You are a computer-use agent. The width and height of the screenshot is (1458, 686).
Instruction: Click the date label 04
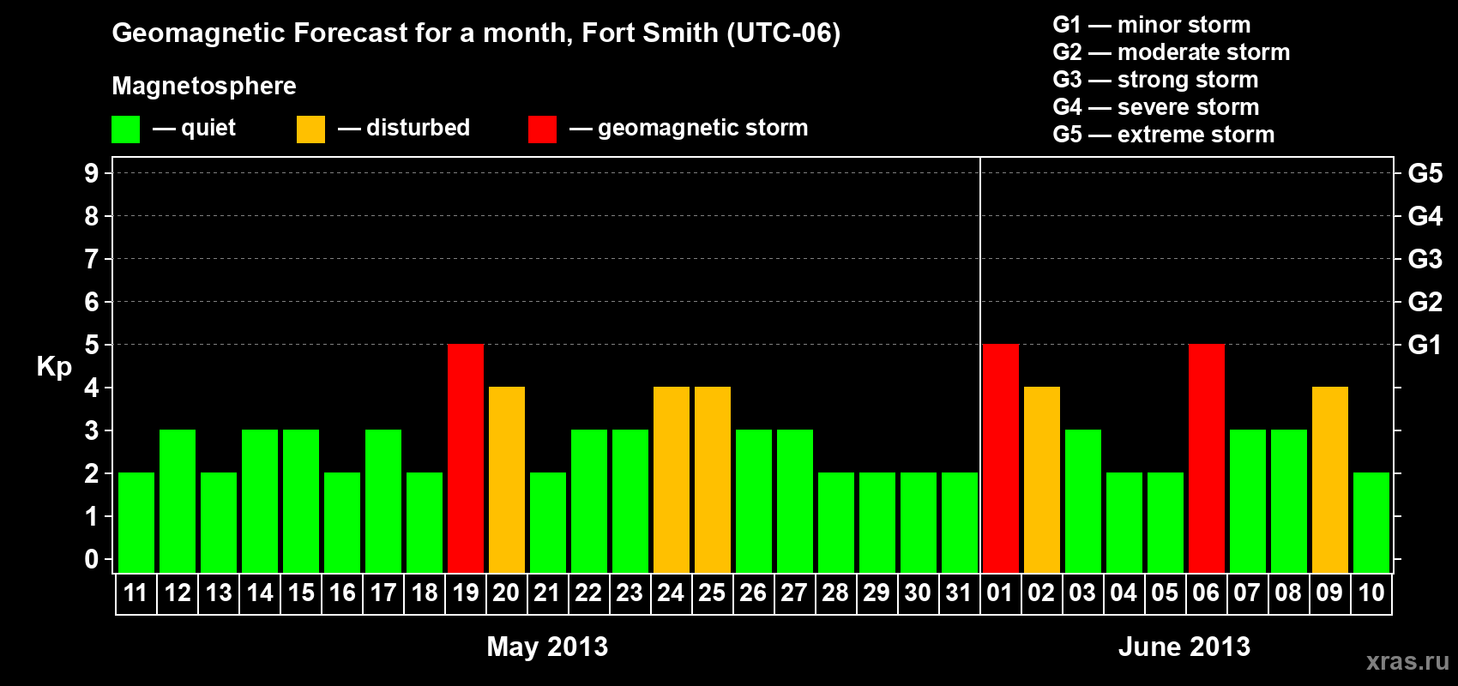[1124, 593]
